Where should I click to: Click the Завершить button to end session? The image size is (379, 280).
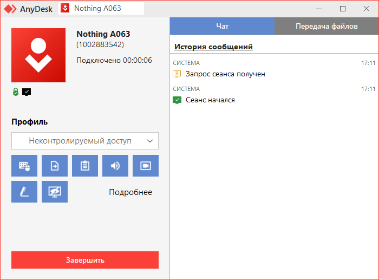(85, 260)
